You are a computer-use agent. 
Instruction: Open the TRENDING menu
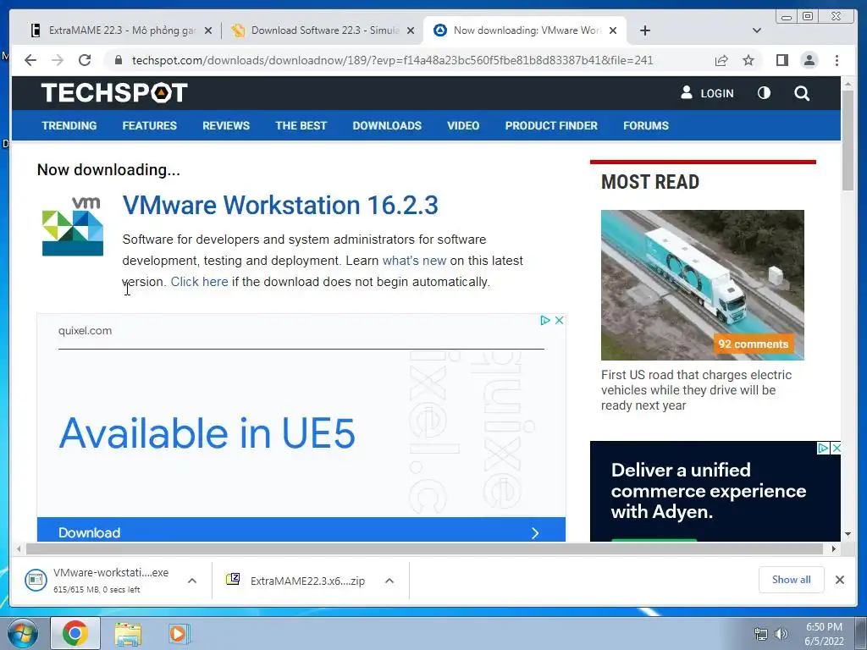tap(69, 125)
